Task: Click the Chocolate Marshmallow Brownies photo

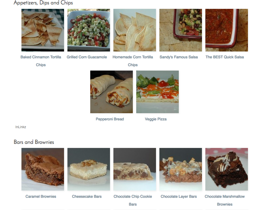Action: tap(227, 169)
